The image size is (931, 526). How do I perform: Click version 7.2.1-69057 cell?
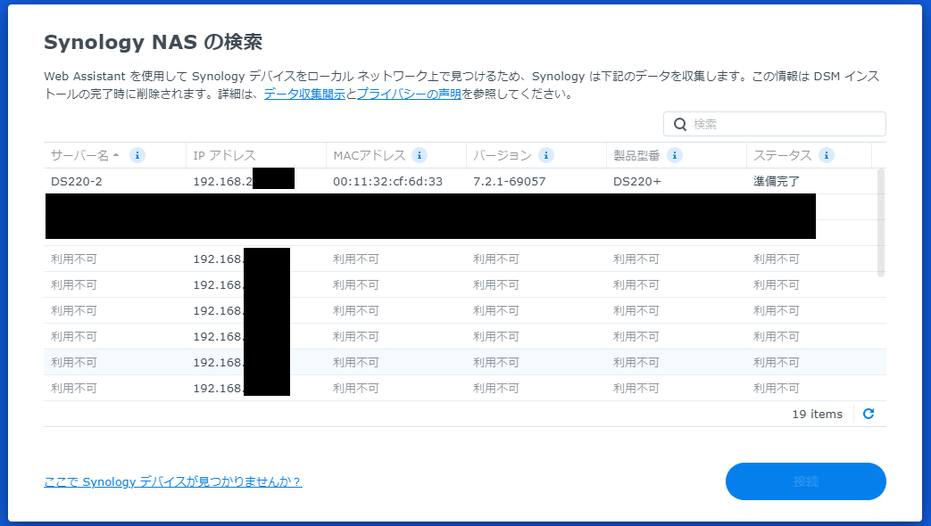510,182
